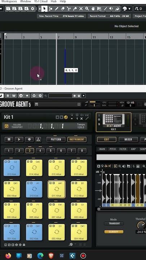Load previous kit with left arrow
Image resolution: width=146 pixels, height=260 pixels.
click(x=57, y=117)
